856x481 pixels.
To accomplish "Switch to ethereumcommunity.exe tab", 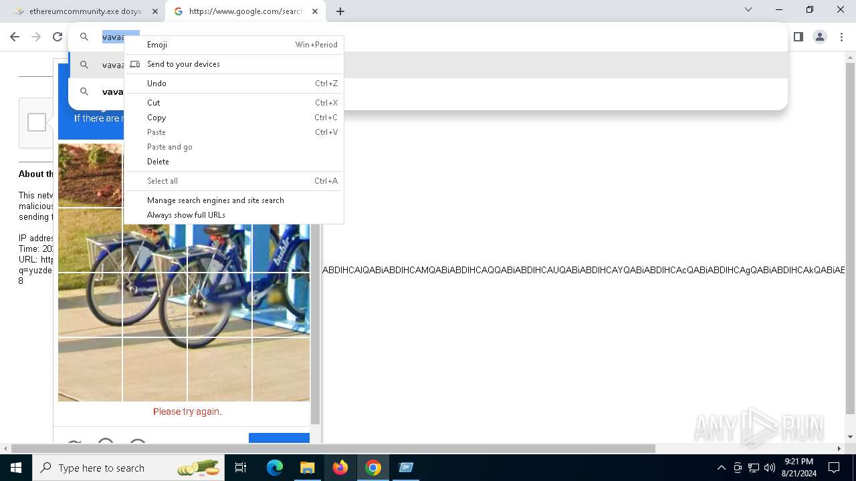I will [85, 11].
